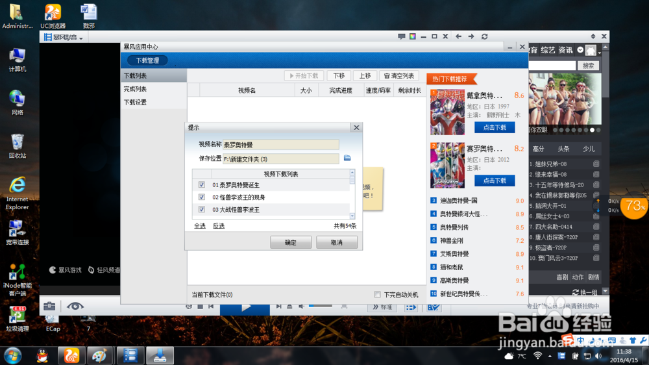Click the video list scrollbar in dialog
649x365 pixels.
352,194
